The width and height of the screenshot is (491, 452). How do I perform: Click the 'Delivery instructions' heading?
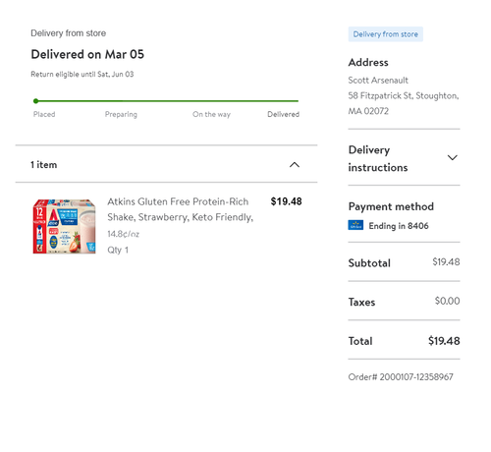pyautogui.click(x=378, y=158)
